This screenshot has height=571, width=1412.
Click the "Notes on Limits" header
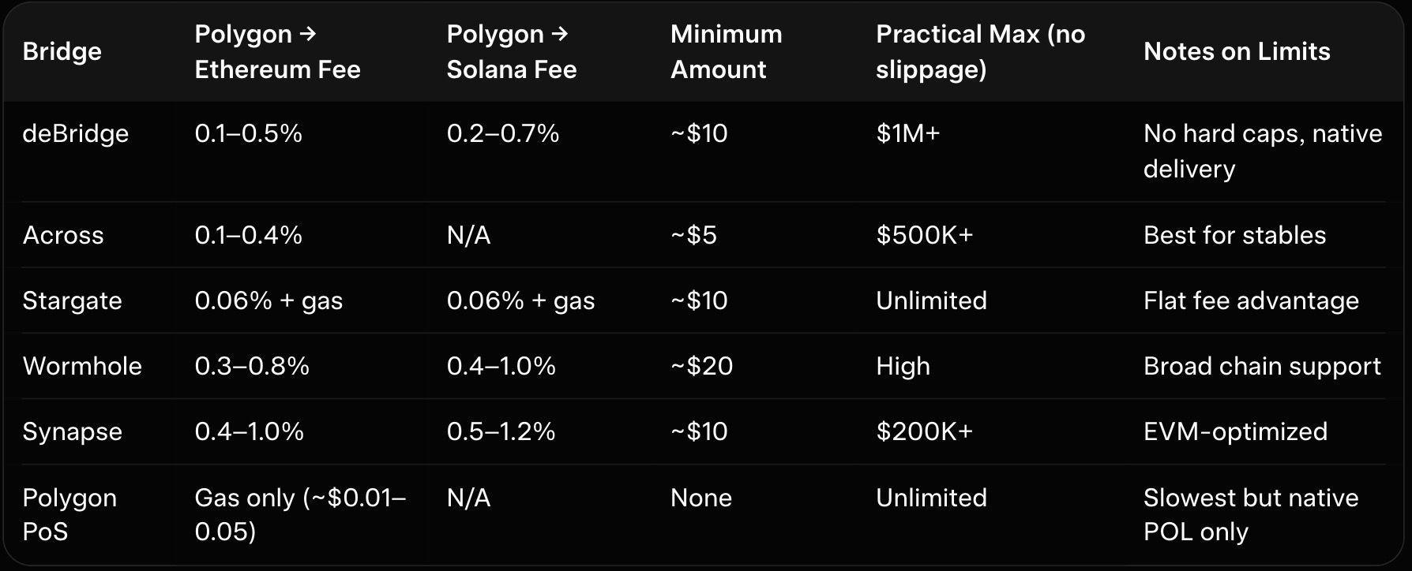tap(1236, 51)
